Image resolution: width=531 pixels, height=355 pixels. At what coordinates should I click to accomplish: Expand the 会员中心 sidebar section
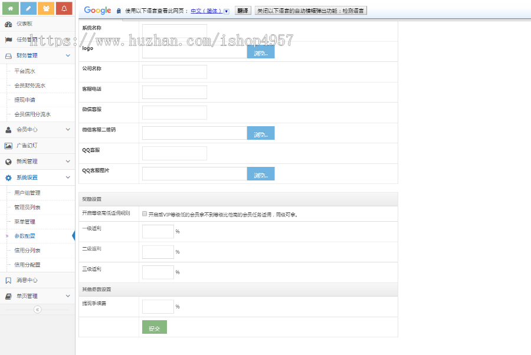(37, 129)
